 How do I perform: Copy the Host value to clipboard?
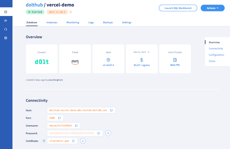[112, 110]
